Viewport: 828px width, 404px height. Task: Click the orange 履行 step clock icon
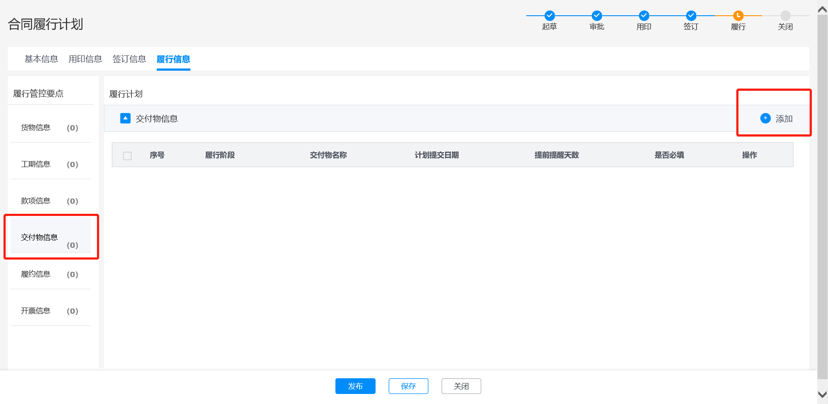pos(738,16)
